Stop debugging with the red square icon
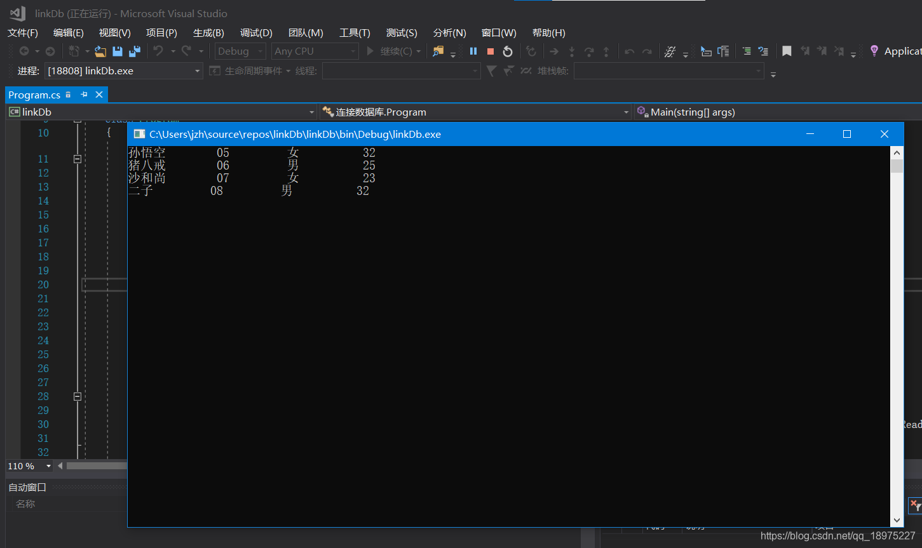Screen dimensions: 922x548 pos(491,51)
